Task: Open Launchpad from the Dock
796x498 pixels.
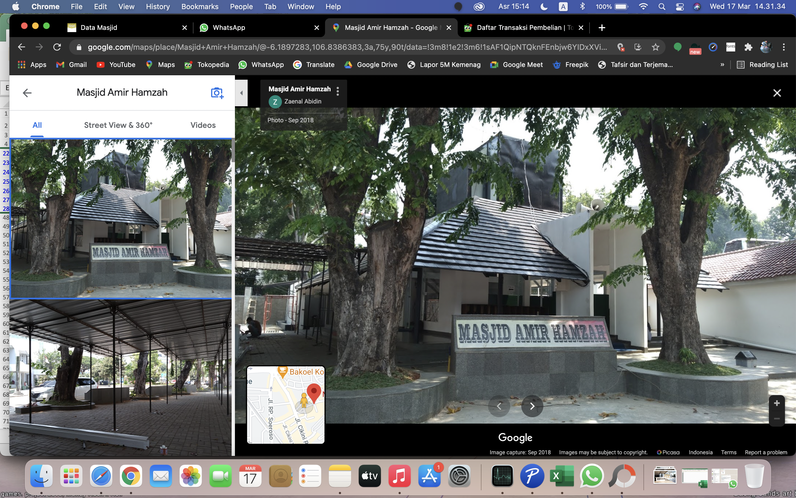Action: coord(71,476)
